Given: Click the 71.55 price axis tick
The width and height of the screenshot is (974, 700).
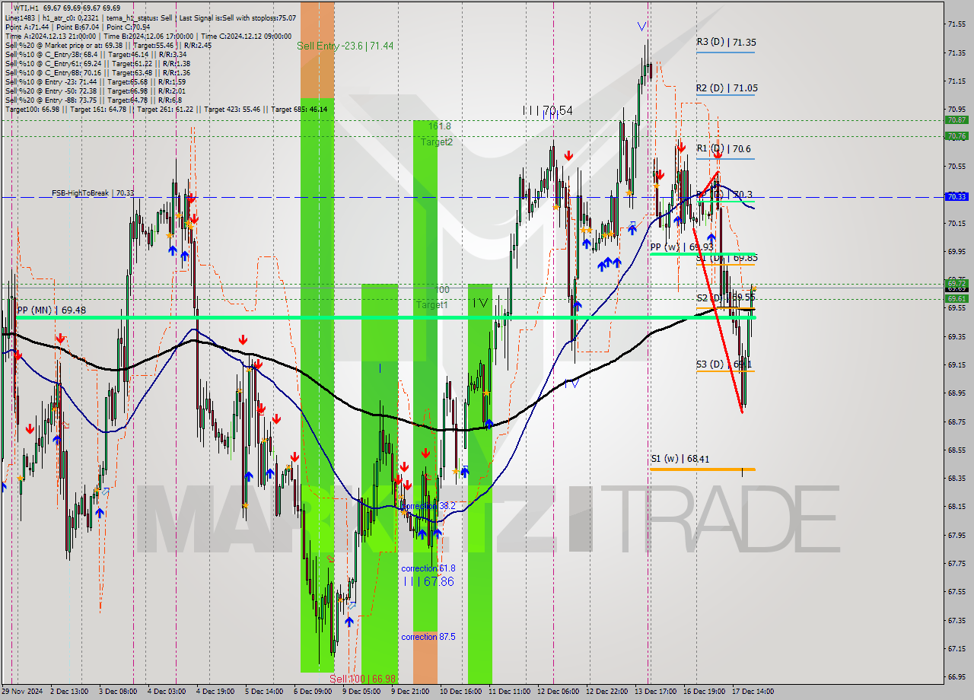Looking at the screenshot, I should [956, 24].
